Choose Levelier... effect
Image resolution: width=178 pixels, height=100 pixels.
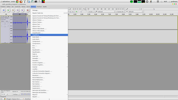49,69
